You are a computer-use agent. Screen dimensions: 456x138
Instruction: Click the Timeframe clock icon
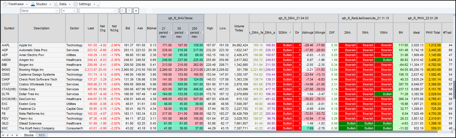(5, 4)
